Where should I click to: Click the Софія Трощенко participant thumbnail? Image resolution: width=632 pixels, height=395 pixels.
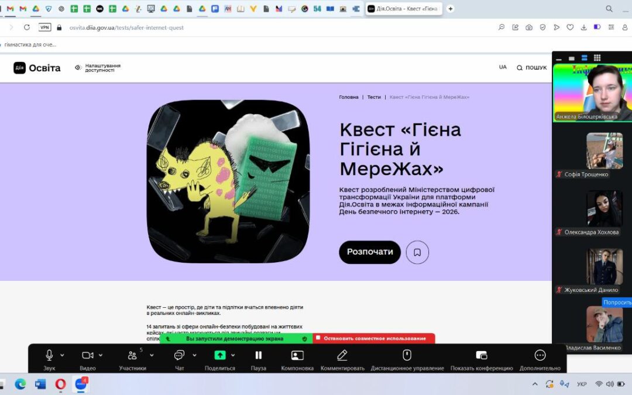[x=604, y=150]
